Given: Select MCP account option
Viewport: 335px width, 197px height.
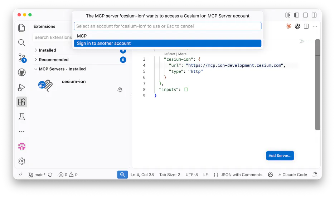Looking at the screenshot, I should (167, 36).
